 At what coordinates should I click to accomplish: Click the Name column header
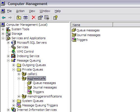coord(92,25)
